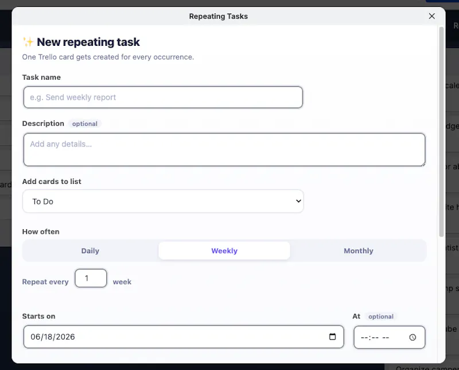The height and width of the screenshot is (370, 459).
Task: Click the 'One Trello card gets created' subtitle
Action: tap(108, 57)
